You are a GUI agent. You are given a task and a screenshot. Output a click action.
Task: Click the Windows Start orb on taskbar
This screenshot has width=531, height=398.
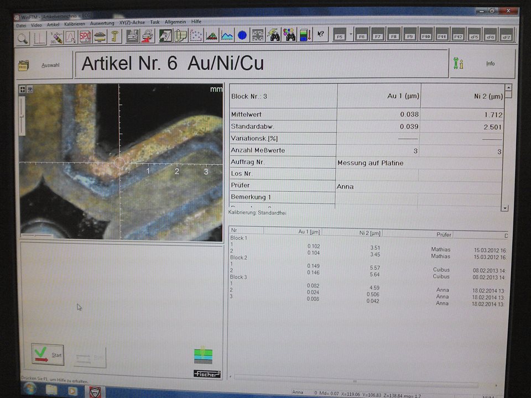click(x=29, y=389)
